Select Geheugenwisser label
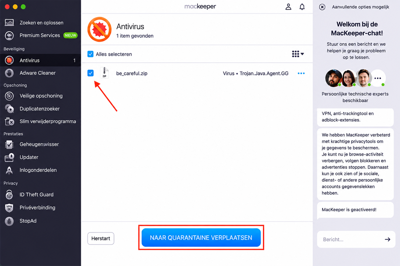The height and width of the screenshot is (266, 400). click(39, 144)
